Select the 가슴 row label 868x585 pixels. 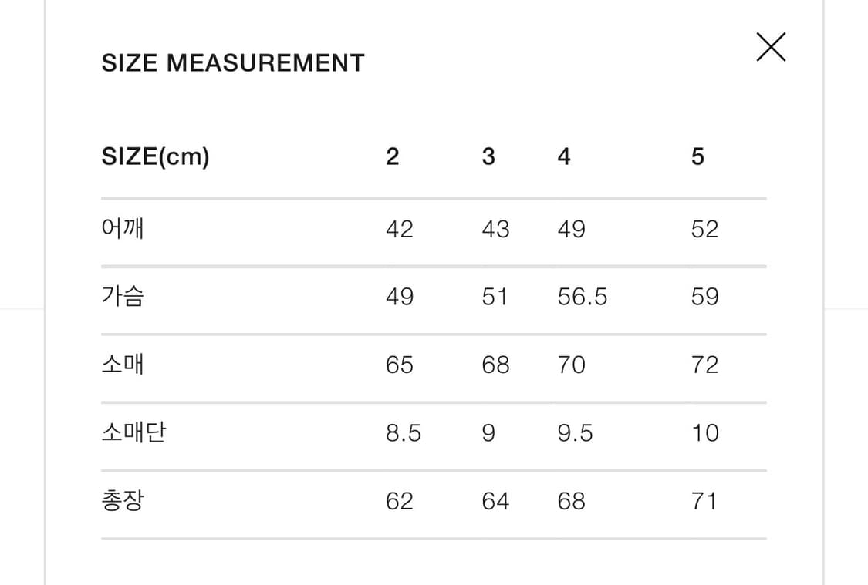tap(123, 297)
